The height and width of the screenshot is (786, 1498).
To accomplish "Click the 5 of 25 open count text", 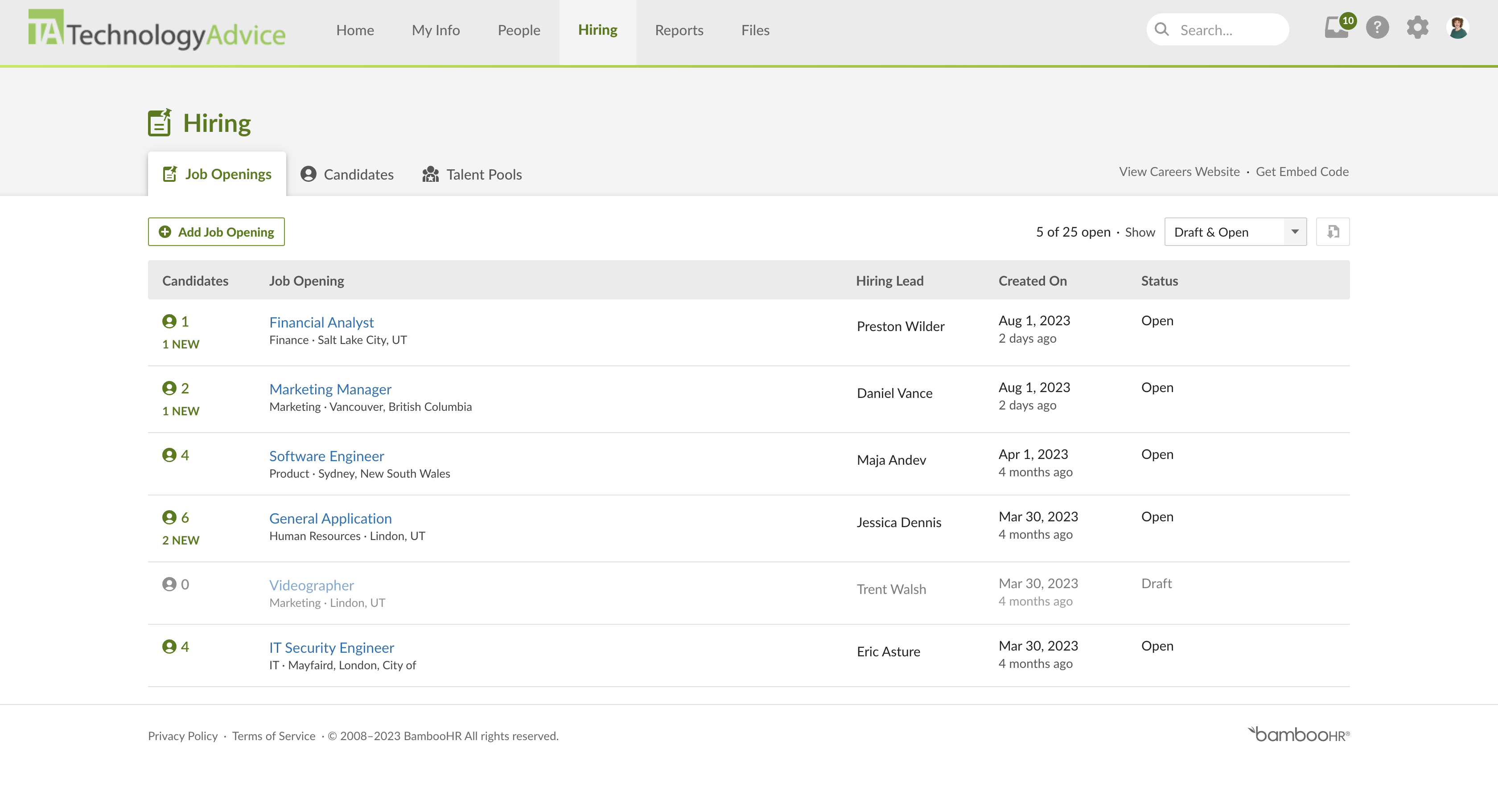I will [1073, 232].
